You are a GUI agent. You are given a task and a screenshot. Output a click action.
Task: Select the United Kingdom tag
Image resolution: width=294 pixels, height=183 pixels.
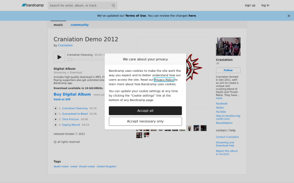point(106,166)
